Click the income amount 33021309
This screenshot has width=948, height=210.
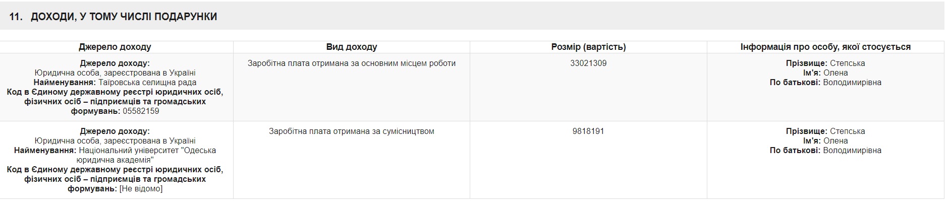click(588, 63)
